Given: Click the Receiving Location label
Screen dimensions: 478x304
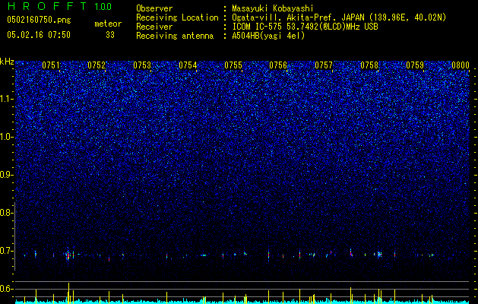Looking at the screenshot, I should (x=177, y=17).
